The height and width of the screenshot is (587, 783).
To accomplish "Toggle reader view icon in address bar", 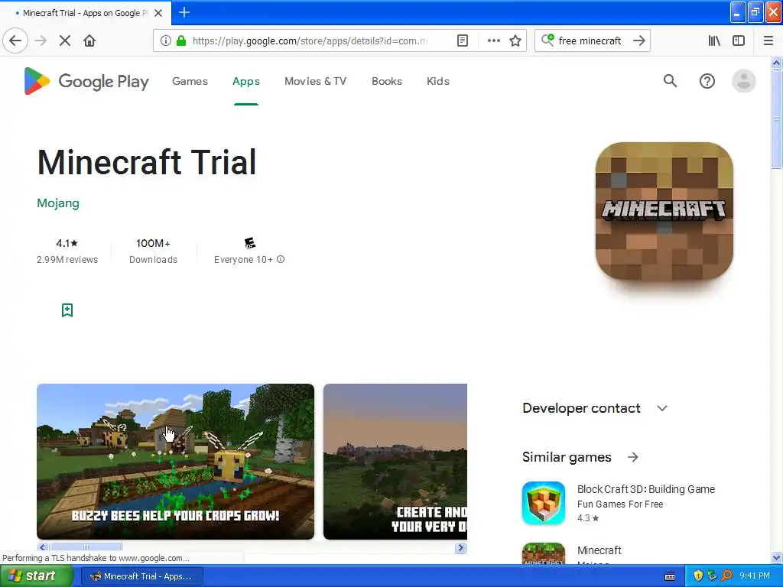I will (x=463, y=41).
